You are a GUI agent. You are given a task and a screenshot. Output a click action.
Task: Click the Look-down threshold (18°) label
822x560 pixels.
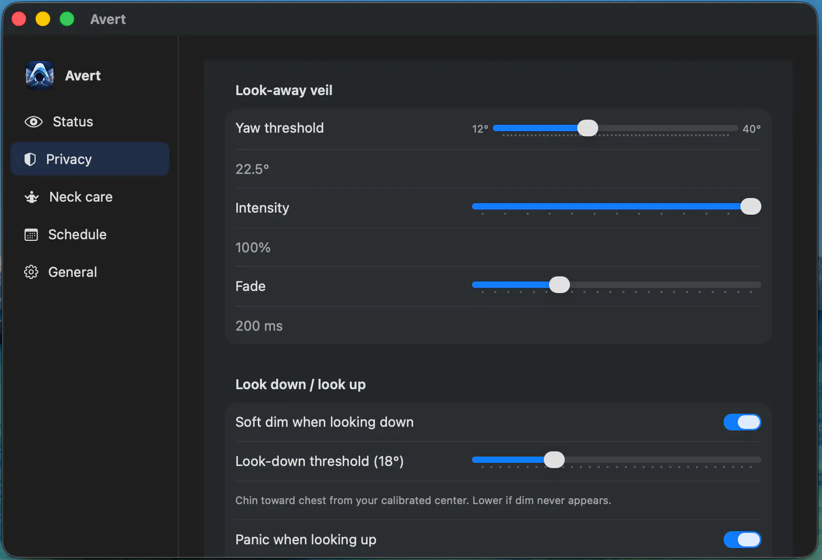[319, 461]
